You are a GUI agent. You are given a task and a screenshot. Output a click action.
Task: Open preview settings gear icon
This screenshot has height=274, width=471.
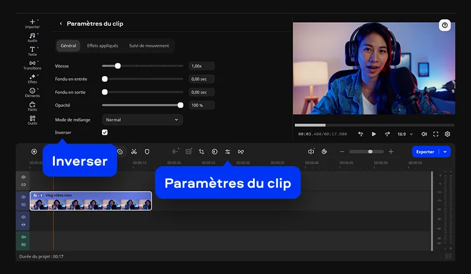tap(447, 134)
